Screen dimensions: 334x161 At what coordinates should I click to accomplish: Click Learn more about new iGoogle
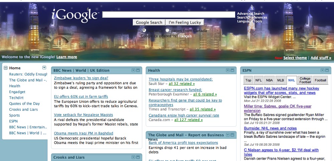(x=67, y=57)
